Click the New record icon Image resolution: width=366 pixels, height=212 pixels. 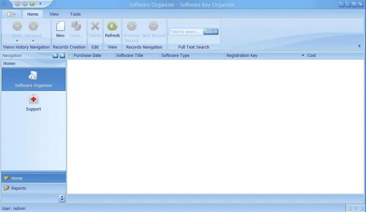click(x=60, y=27)
